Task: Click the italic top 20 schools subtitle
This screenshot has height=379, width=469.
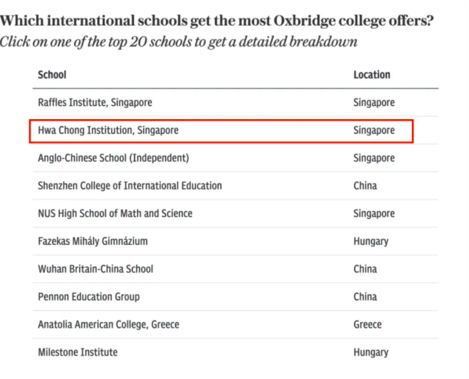Action: (x=179, y=42)
